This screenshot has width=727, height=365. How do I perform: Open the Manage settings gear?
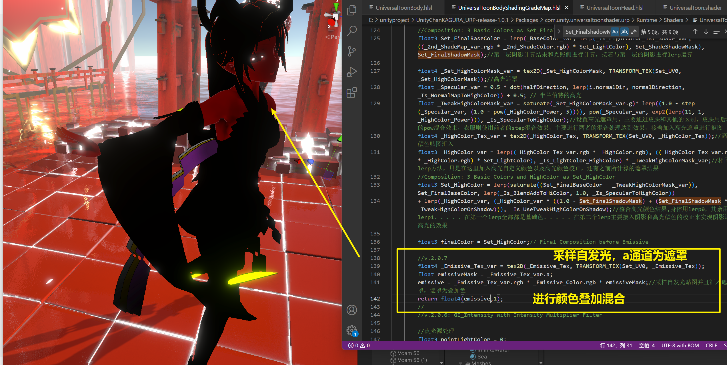click(351, 330)
